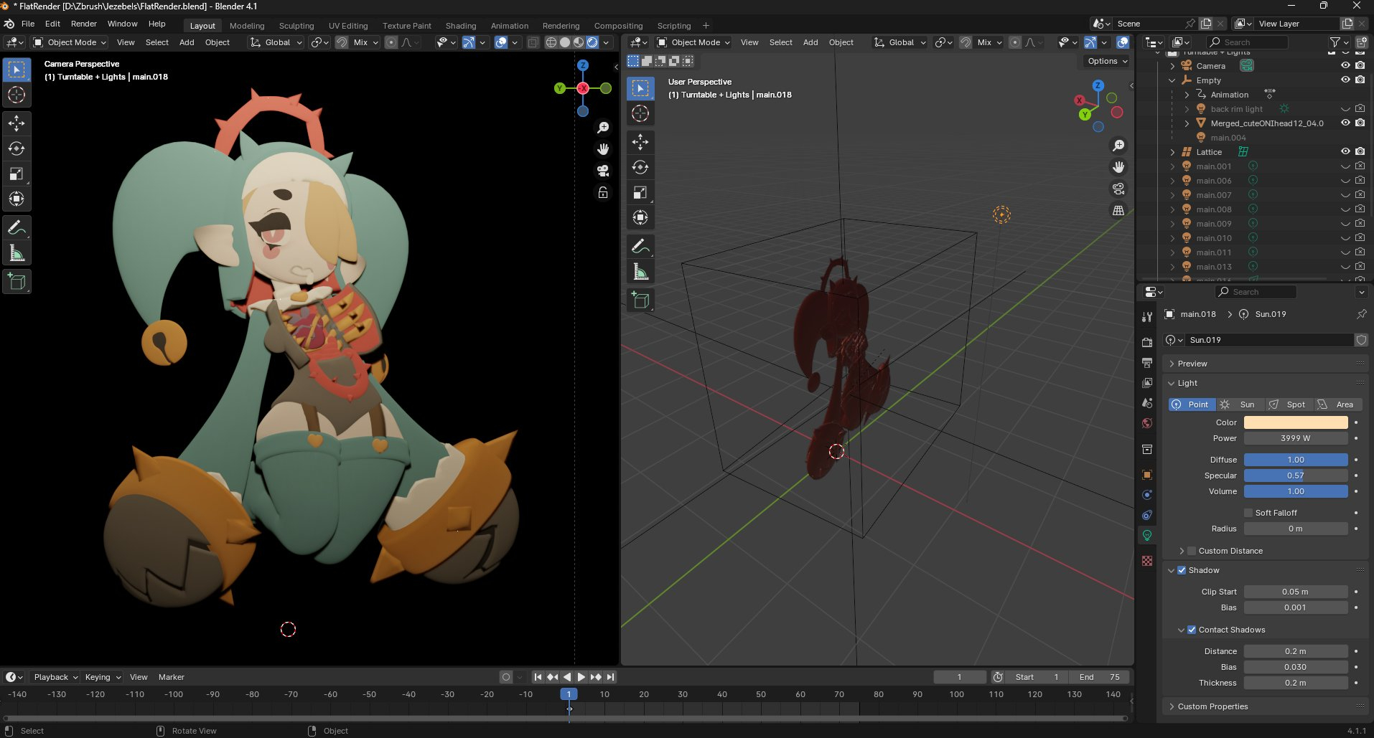Select the Measure tool in left viewport
1374x738 pixels.
click(x=17, y=253)
